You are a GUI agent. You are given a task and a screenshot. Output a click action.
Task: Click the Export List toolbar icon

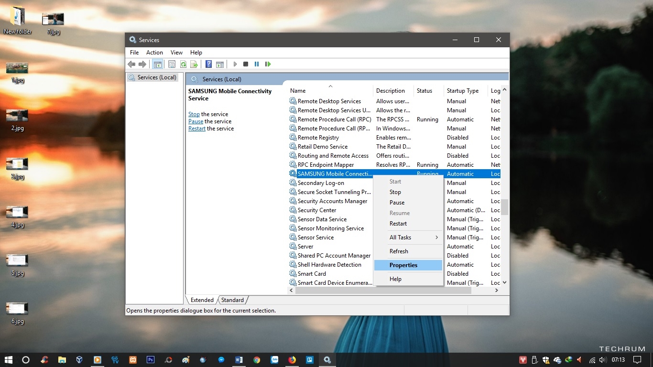click(194, 64)
